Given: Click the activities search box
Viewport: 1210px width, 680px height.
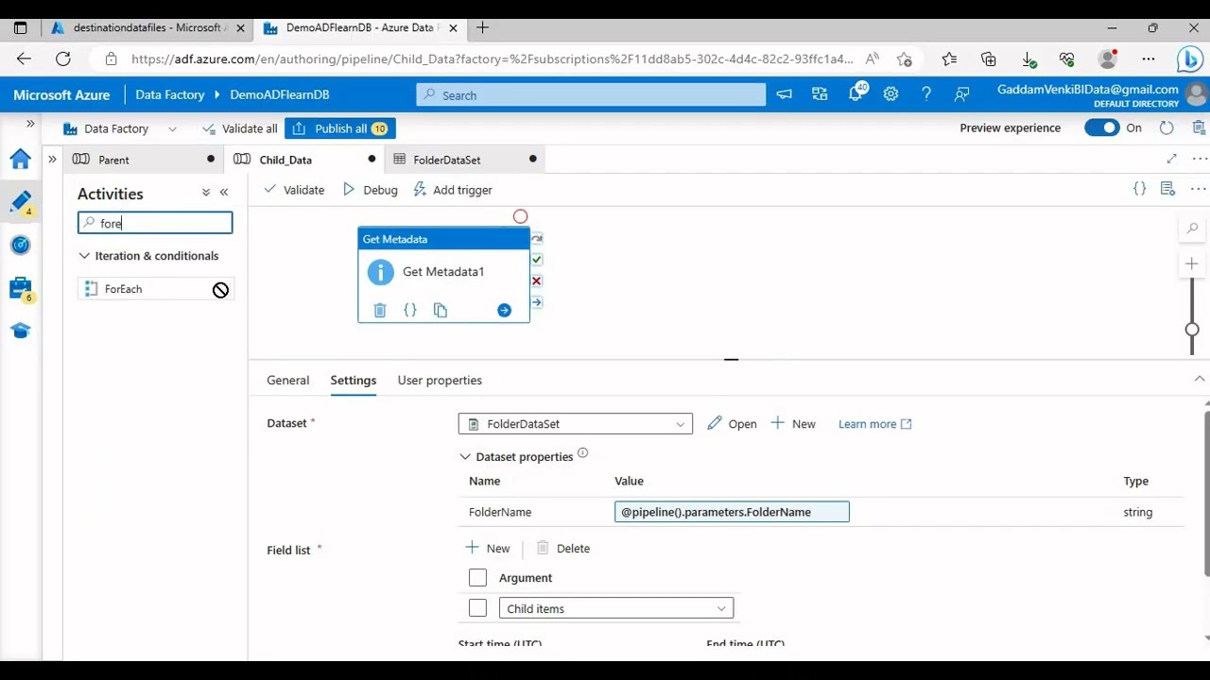Looking at the screenshot, I should tap(155, 223).
